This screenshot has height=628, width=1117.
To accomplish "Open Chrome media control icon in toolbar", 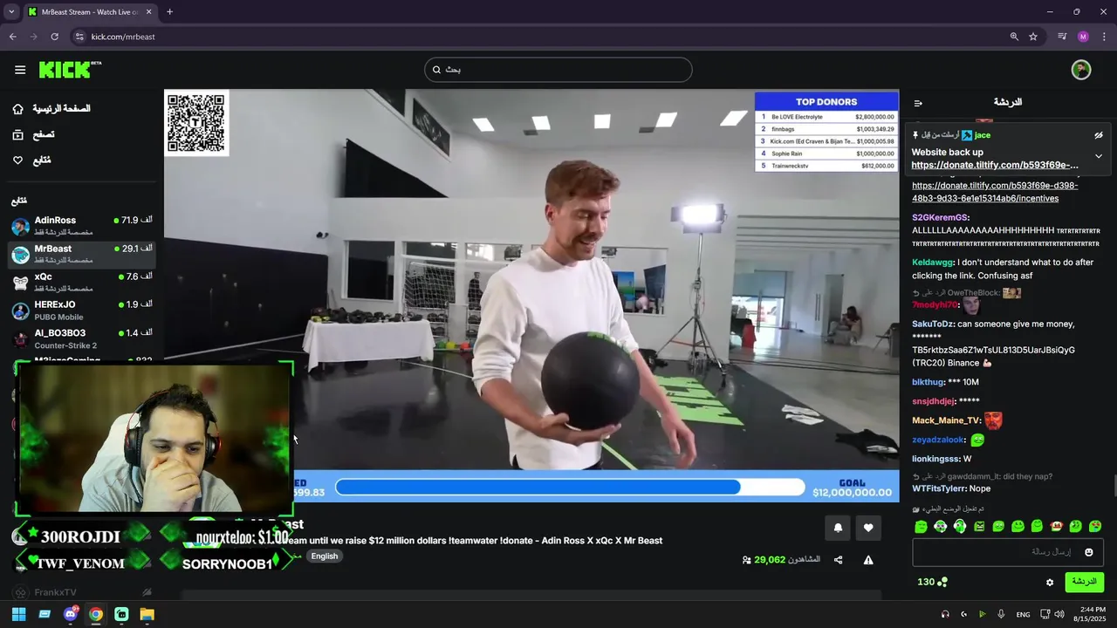I will [1062, 37].
